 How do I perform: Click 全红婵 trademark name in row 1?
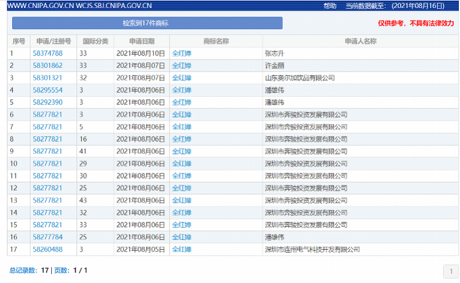(182, 53)
